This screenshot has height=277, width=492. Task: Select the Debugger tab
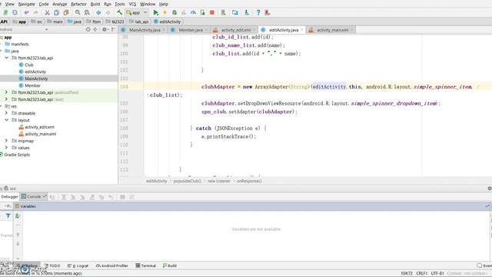(x=9, y=197)
